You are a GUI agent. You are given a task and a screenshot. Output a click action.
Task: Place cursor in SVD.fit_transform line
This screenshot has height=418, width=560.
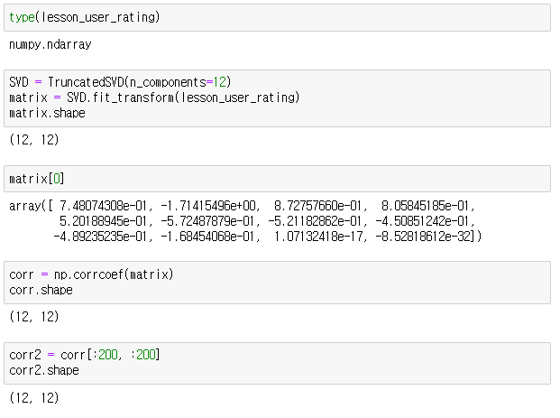point(154,98)
